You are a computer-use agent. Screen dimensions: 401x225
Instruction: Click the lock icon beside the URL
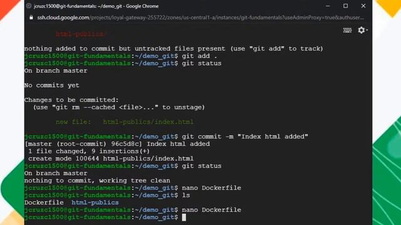31,17
